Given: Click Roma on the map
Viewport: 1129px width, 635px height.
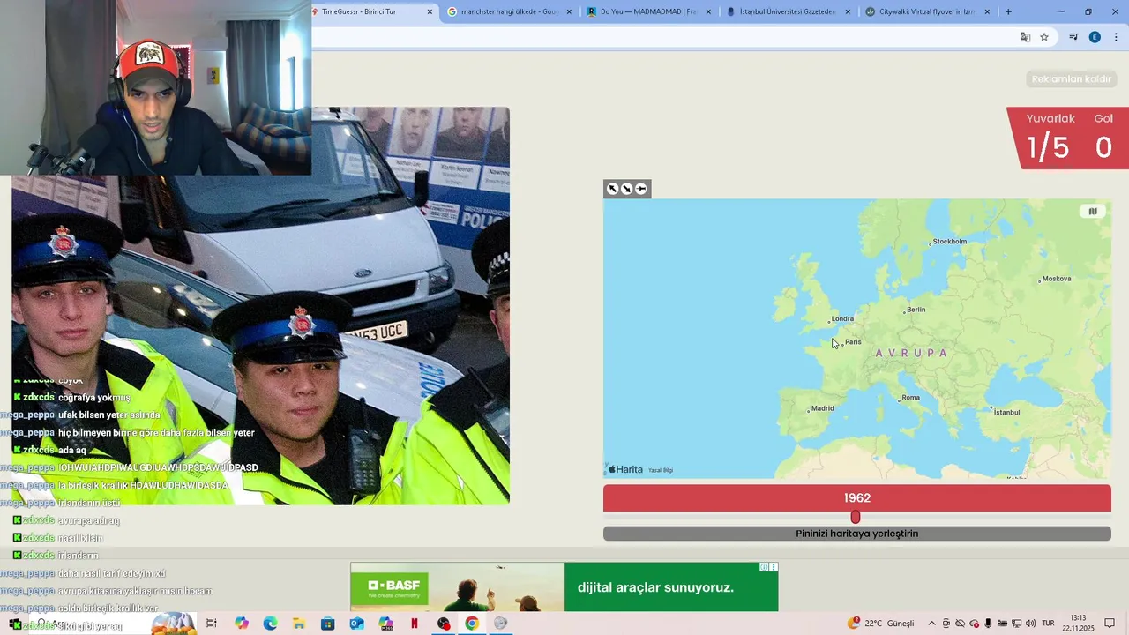Looking at the screenshot, I should tap(909, 398).
